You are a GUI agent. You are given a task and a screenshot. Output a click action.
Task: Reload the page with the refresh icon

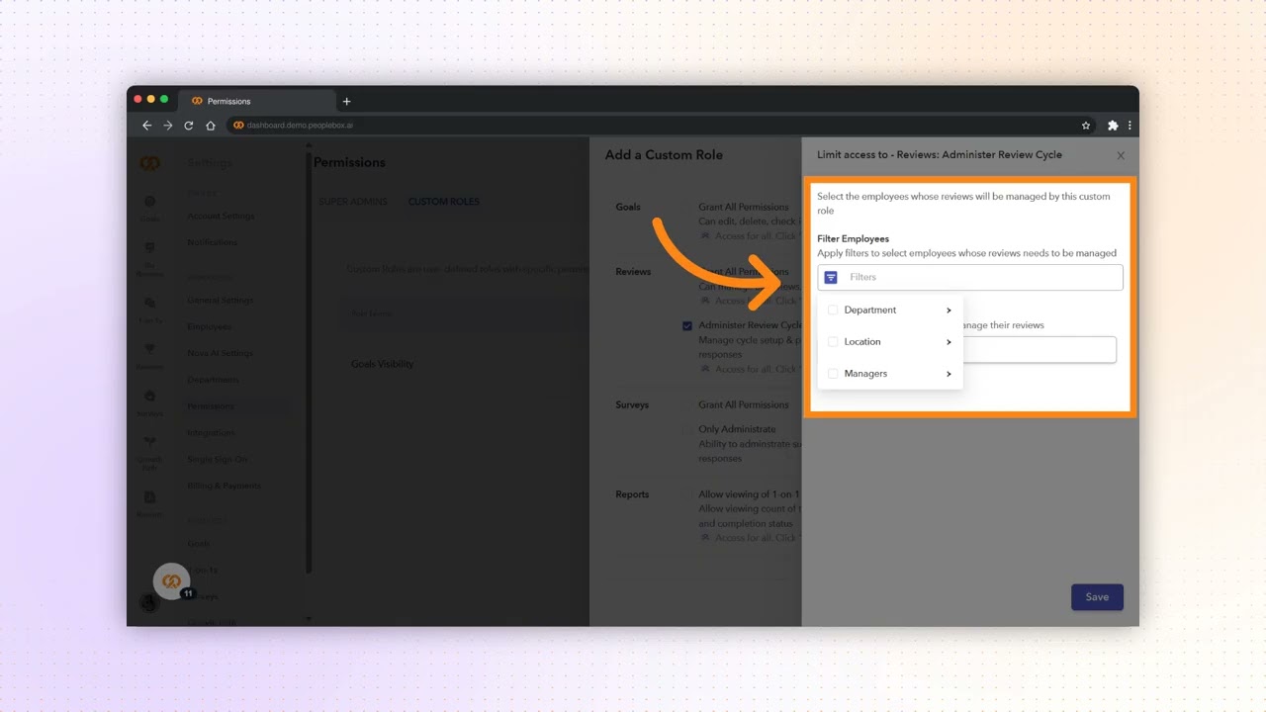tap(189, 126)
